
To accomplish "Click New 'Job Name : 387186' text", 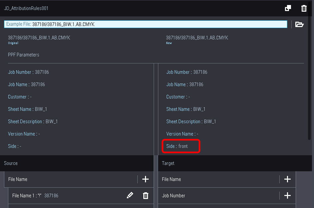I will (x=185, y=84).
